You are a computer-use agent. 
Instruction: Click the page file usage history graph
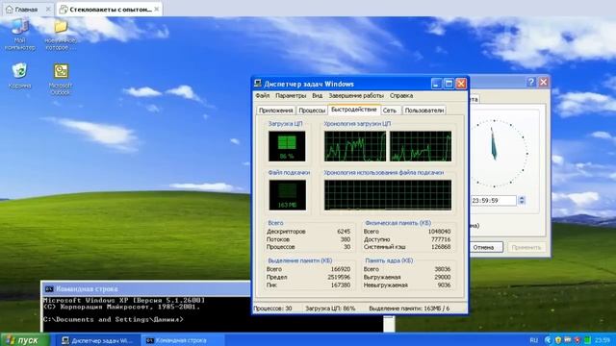tap(388, 195)
